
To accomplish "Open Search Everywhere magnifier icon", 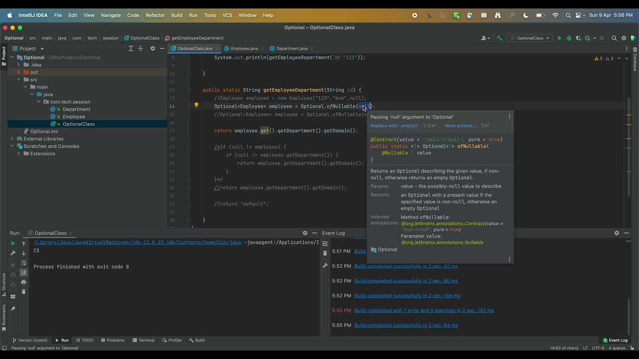I will coord(614,38).
